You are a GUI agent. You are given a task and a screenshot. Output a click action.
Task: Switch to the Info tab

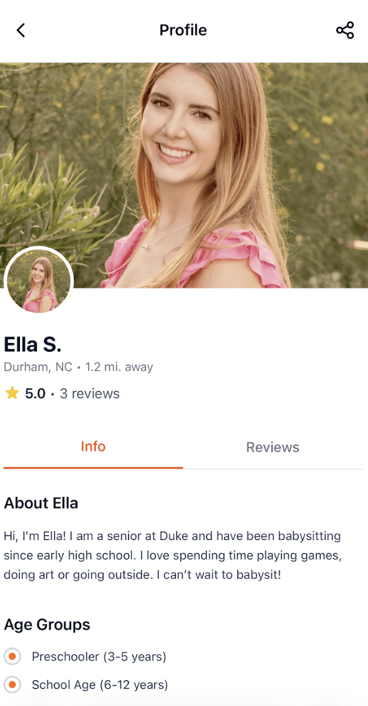[93, 447]
